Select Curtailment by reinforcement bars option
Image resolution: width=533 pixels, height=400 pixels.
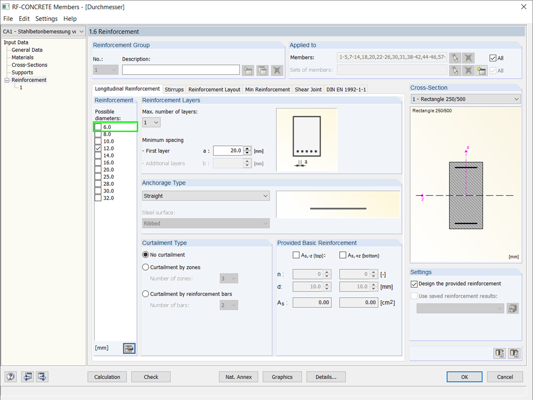click(145, 294)
